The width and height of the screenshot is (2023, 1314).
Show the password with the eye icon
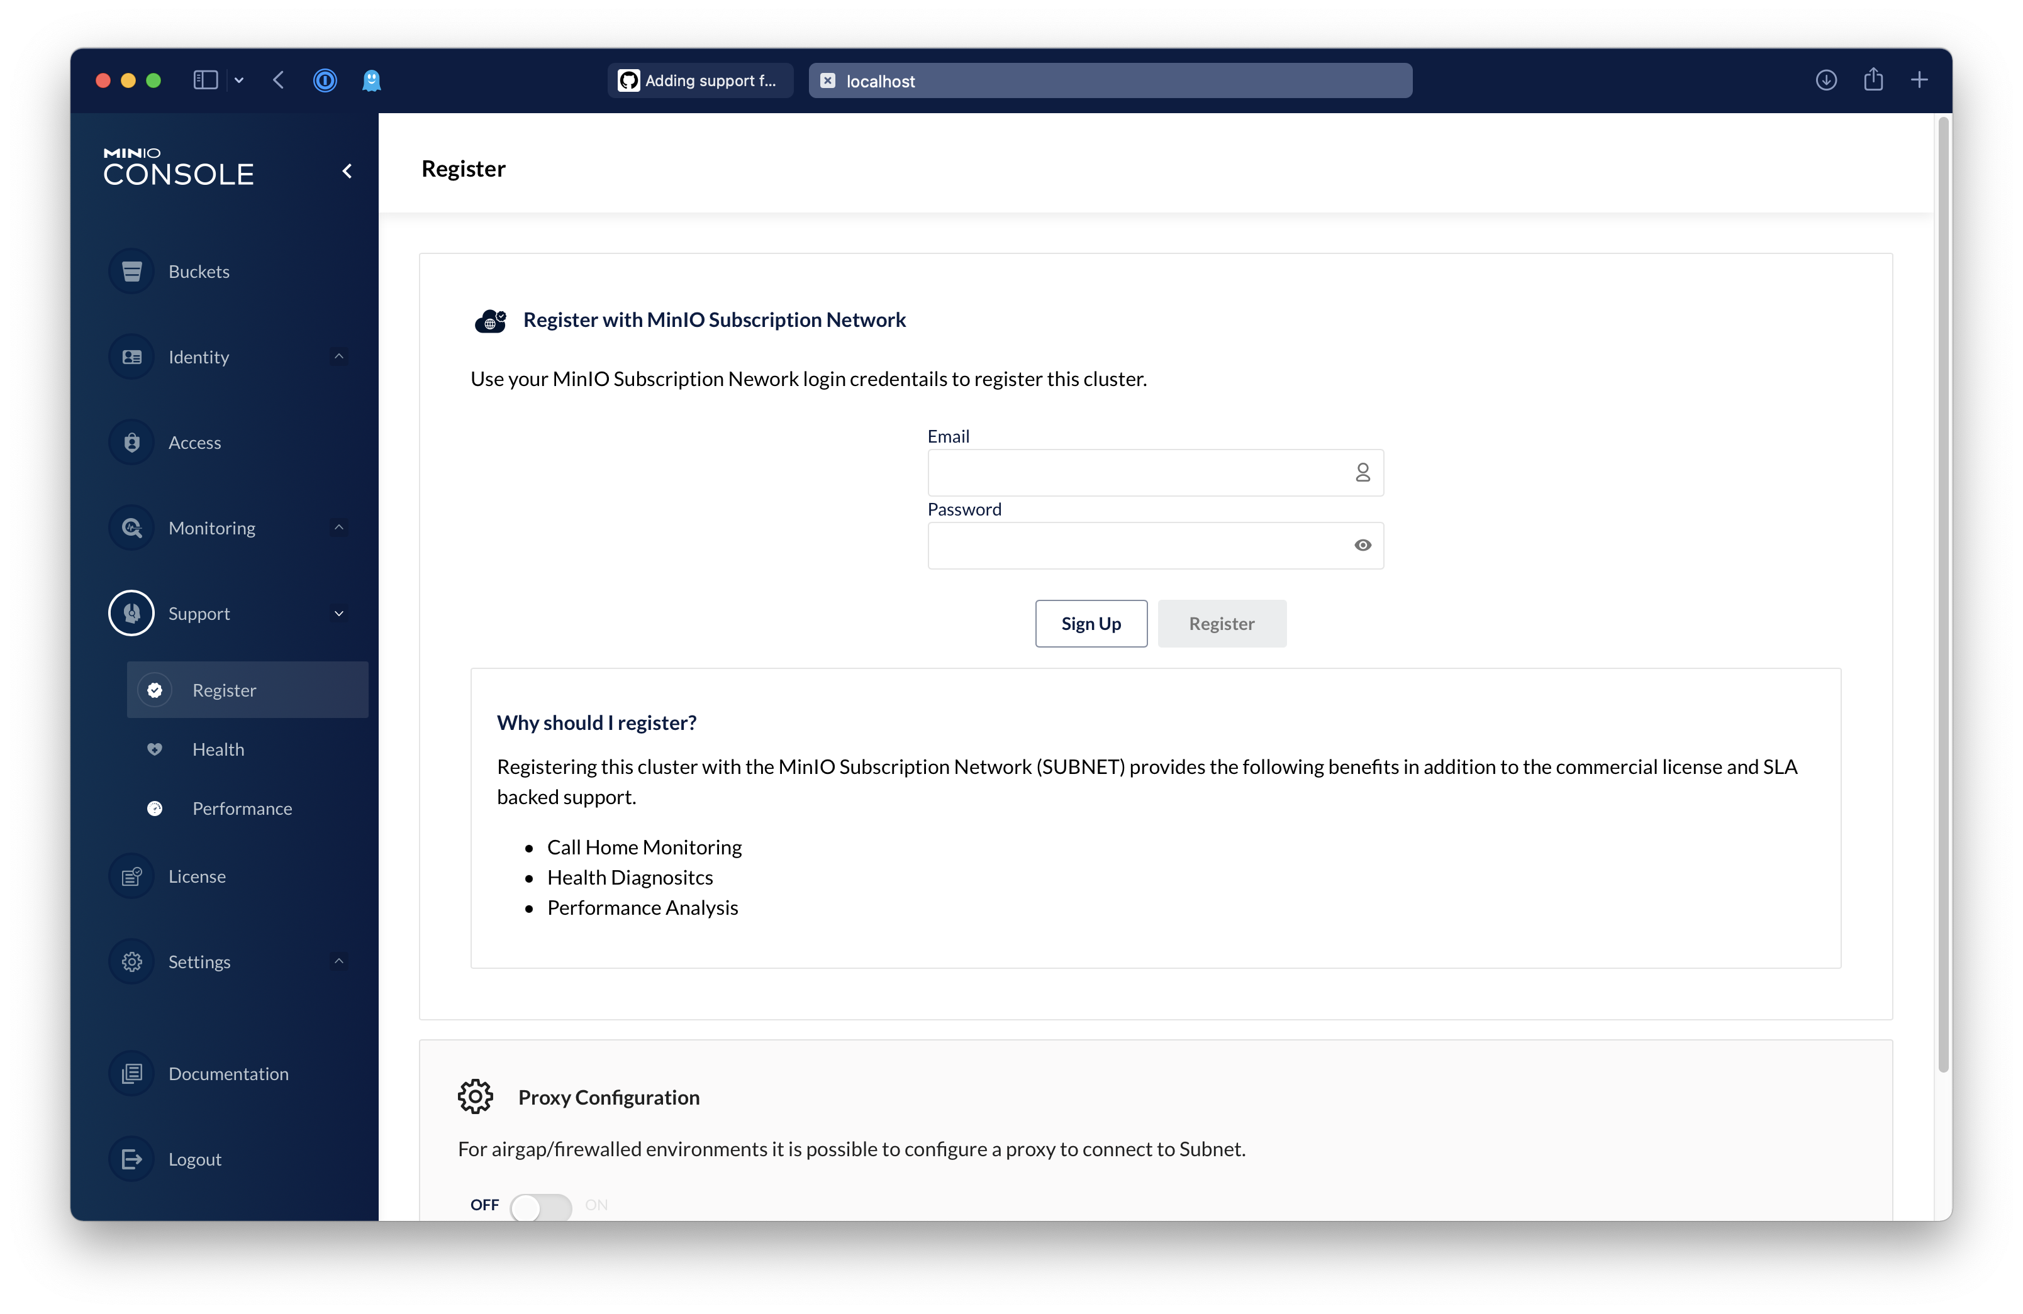1363,545
